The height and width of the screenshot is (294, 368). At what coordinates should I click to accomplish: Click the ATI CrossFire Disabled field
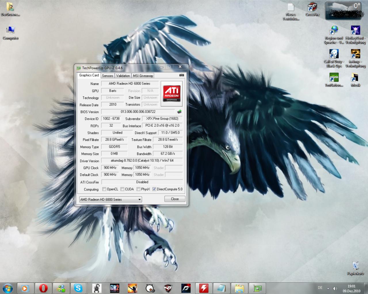(142, 182)
